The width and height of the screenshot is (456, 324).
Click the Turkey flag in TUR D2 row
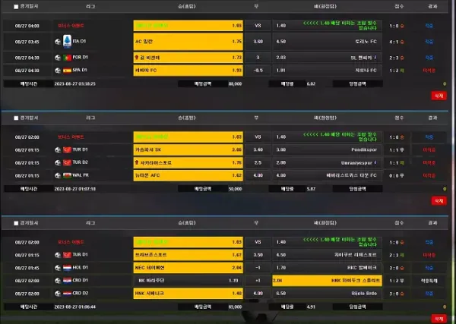point(67,163)
